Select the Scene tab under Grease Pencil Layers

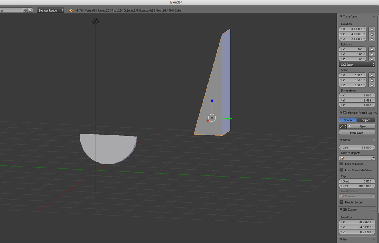(x=348, y=120)
